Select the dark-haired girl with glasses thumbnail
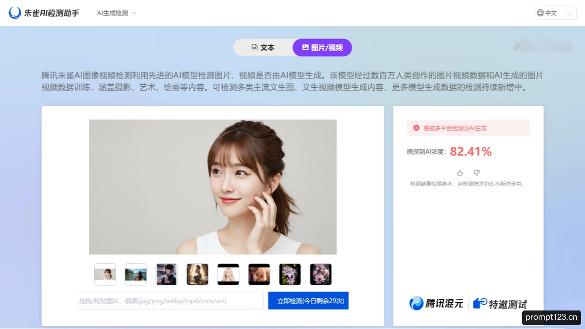The width and height of the screenshot is (585, 329). point(166,274)
